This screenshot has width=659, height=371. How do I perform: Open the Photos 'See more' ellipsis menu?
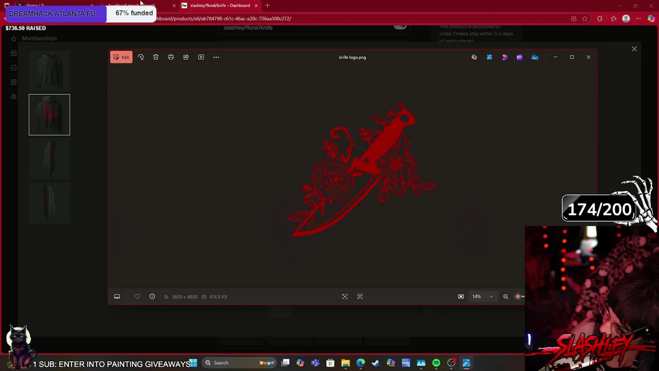coord(216,57)
